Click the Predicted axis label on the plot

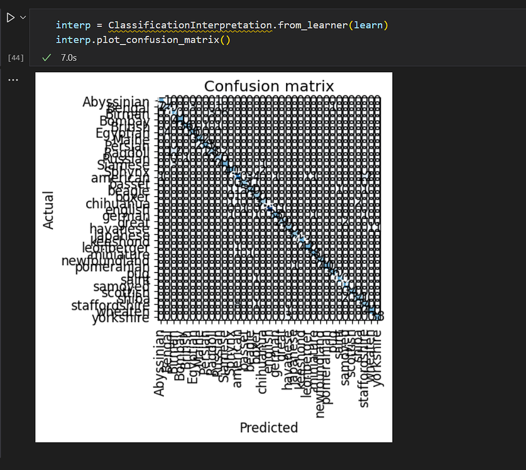268,427
